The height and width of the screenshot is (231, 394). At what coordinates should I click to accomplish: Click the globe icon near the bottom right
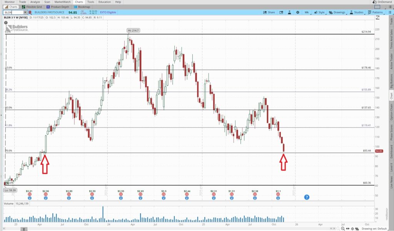coord(352,229)
